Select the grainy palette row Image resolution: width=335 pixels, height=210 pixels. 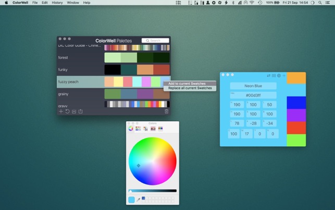(x=114, y=94)
